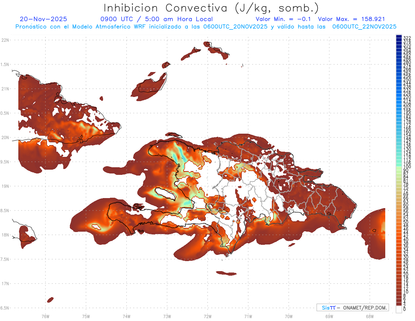Viewport: 415px width, 321px height.
Task: Select the 18N latitude axis label
Action: 5,235
